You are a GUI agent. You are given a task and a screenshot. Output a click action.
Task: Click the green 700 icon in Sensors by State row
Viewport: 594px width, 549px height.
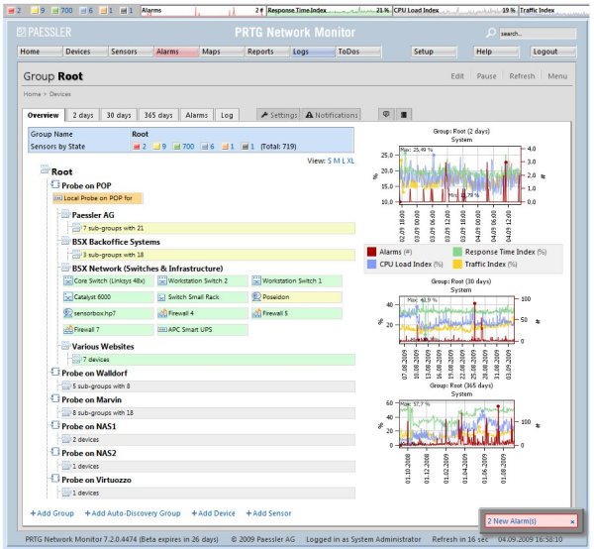pyautogui.click(x=176, y=147)
